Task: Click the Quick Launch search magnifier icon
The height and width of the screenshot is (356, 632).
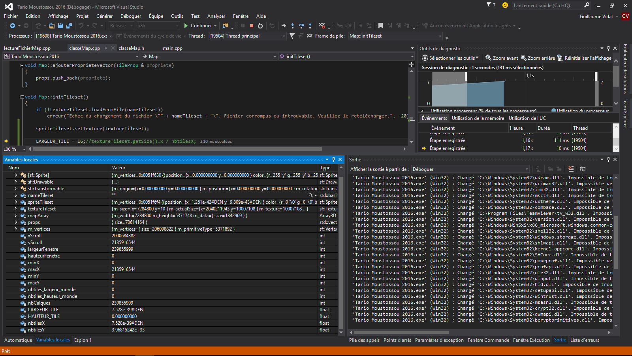Action: (587, 5)
